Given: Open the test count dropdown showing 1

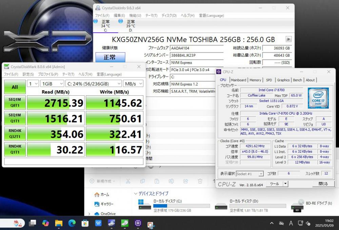Looking at the screenshot, I should [33, 84].
